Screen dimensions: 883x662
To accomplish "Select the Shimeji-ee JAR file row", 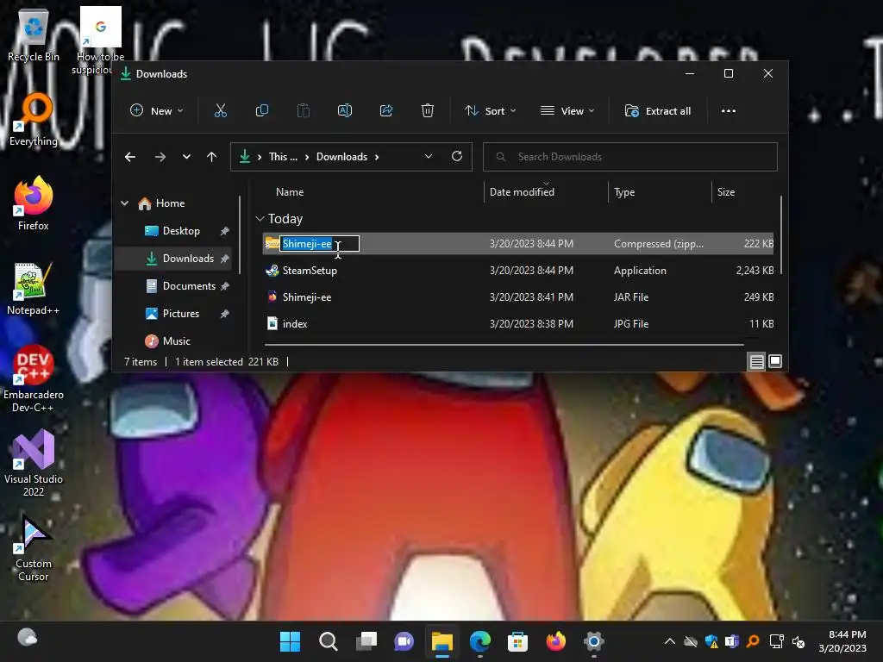I will 518,297.
